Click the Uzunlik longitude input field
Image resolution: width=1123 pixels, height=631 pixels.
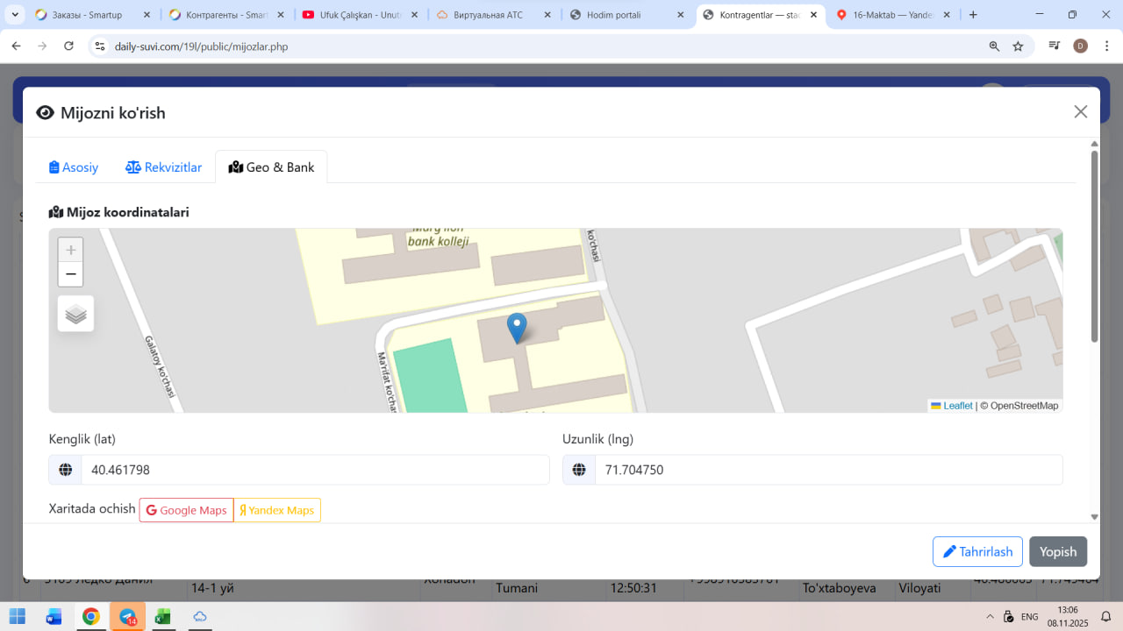828,470
